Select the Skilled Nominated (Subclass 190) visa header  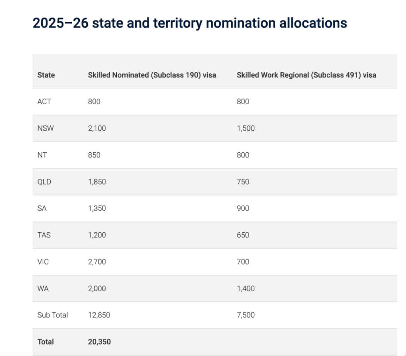[x=152, y=75]
